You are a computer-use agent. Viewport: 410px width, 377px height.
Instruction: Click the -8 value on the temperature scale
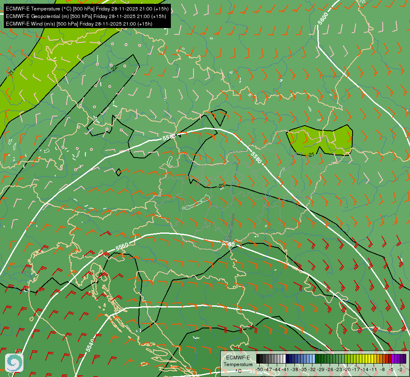tap(382, 369)
